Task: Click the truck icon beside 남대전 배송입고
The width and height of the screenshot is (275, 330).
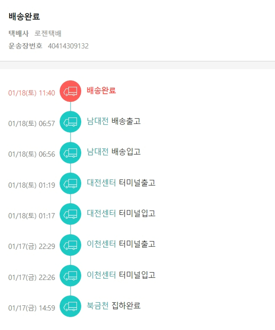Action: (x=70, y=152)
